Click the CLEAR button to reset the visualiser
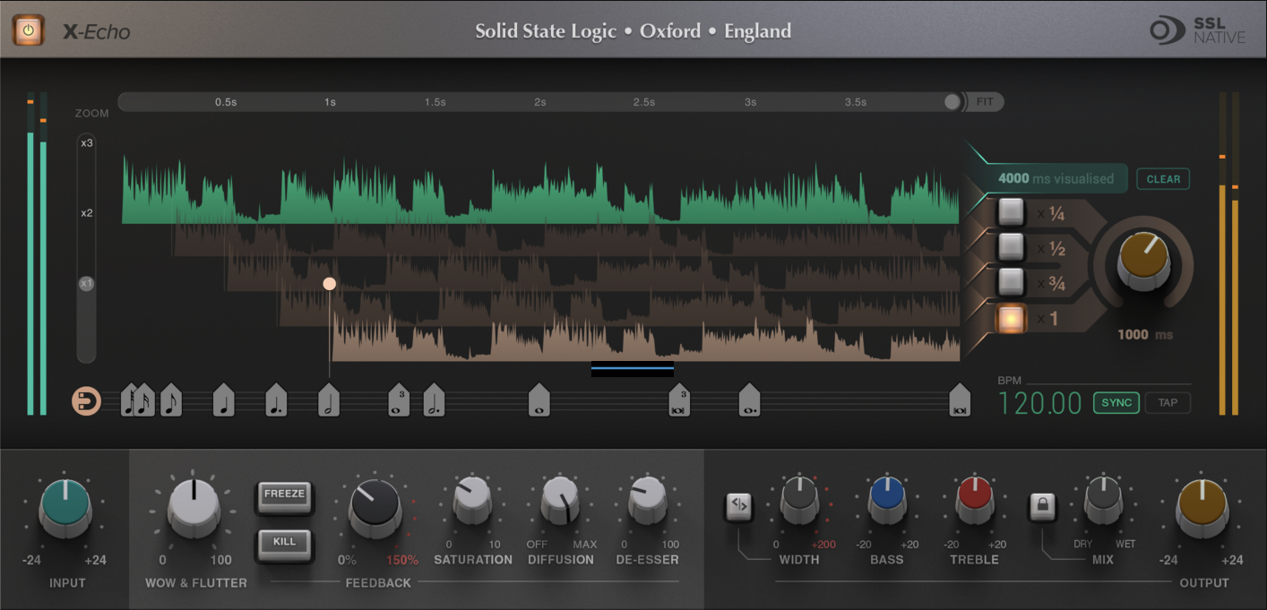Viewport: 1267px width, 610px height. click(1162, 178)
